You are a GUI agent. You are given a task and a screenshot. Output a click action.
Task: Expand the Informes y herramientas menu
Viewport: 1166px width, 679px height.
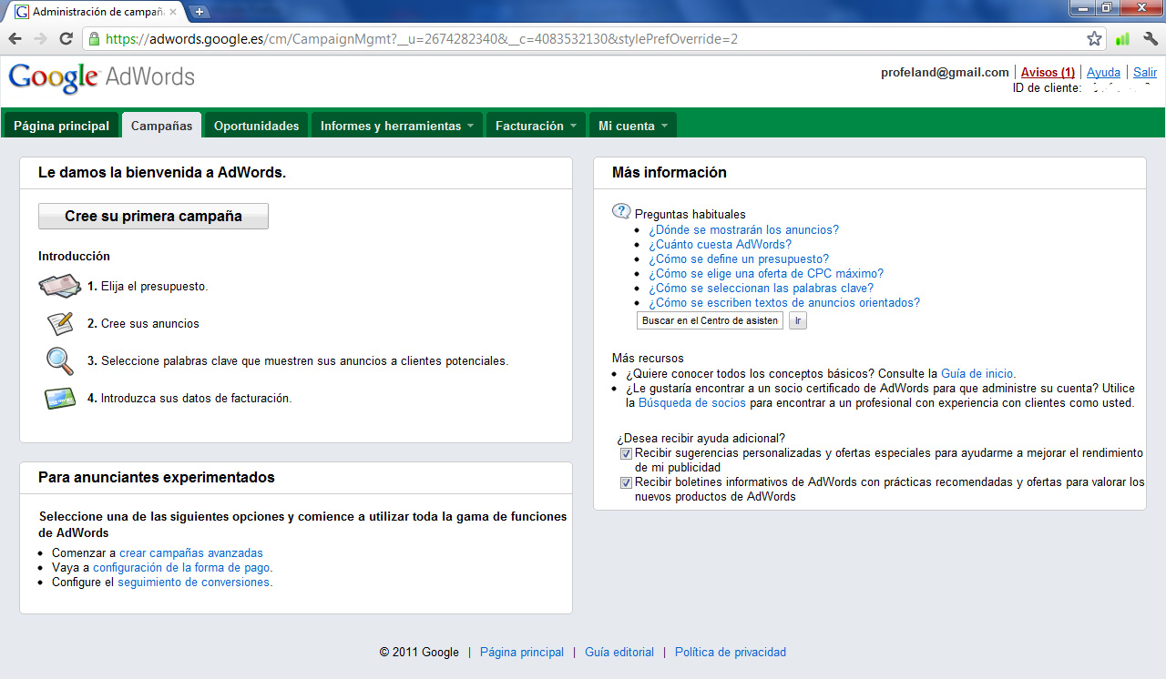click(x=396, y=126)
